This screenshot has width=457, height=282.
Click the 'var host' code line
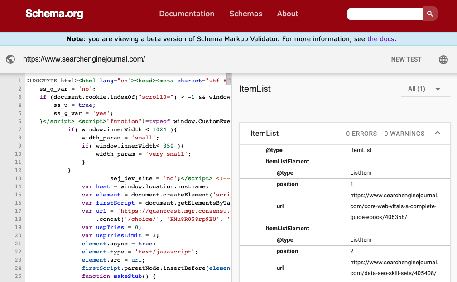click(145, 186)
